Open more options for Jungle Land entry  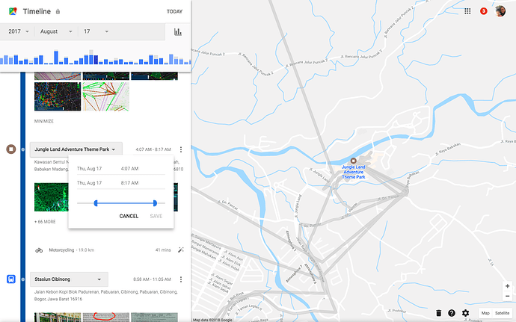[181, 149]
